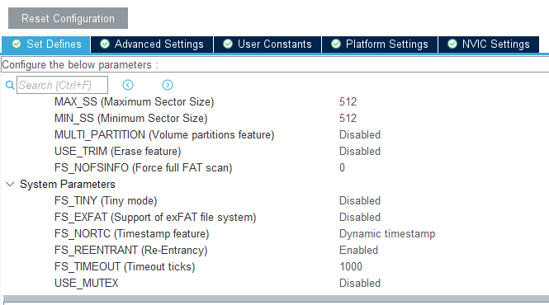The image size is (549, 305).
Task: Click the Platform Settings green check icon
Action: 336,44
